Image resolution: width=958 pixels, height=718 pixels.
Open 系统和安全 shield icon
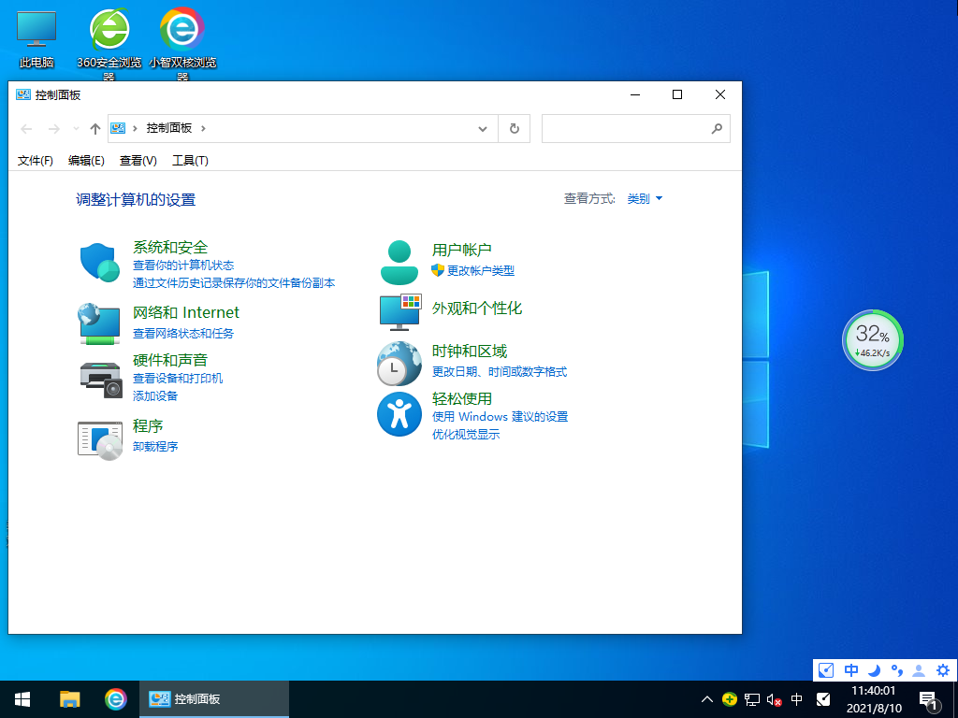(x=100, y=263)
